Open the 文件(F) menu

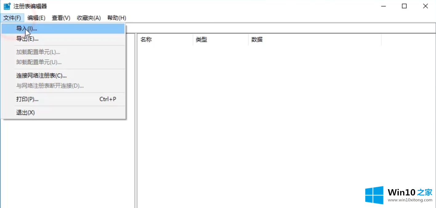point(12,18)
